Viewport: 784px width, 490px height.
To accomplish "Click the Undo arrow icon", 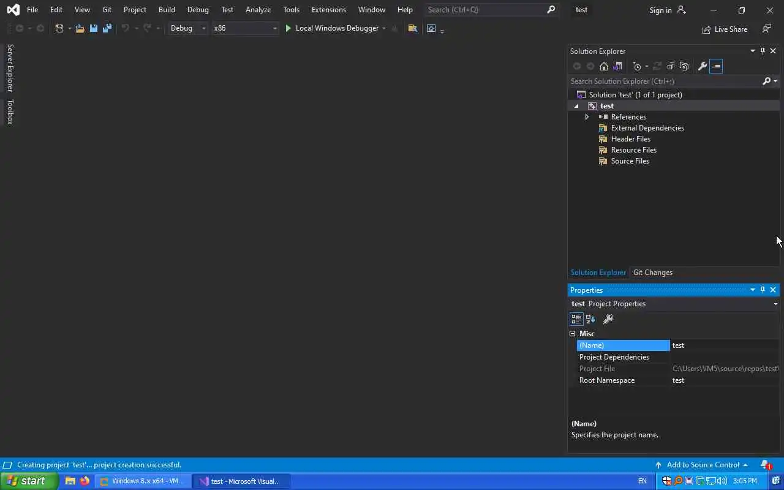I will tap(126, 28).
